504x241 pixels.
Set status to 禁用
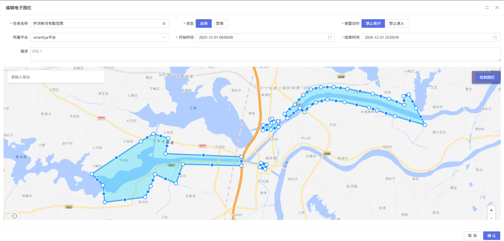pos(219,23)
